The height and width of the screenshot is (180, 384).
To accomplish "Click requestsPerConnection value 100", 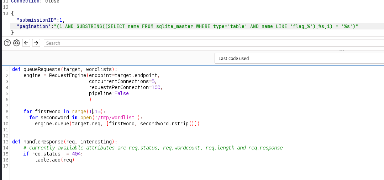I will tap(156, 87).
